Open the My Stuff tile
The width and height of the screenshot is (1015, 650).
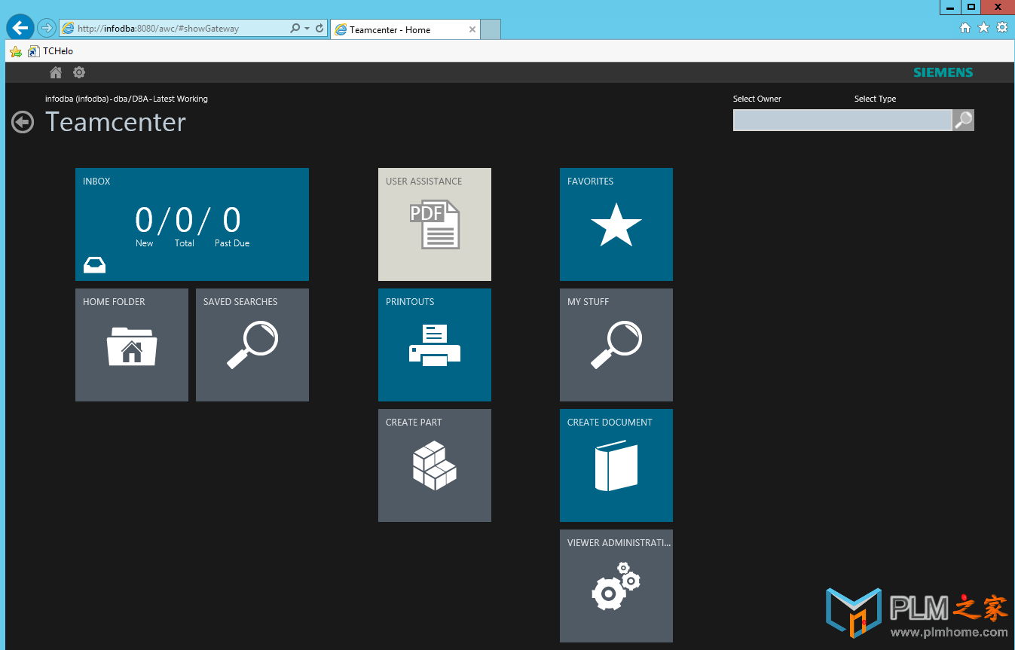tap(616, 345)
